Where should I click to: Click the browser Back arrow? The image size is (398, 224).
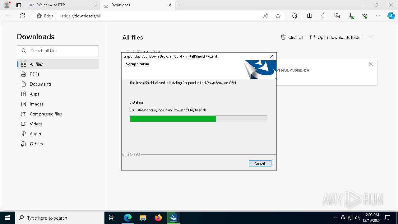(x=9, y=16)
